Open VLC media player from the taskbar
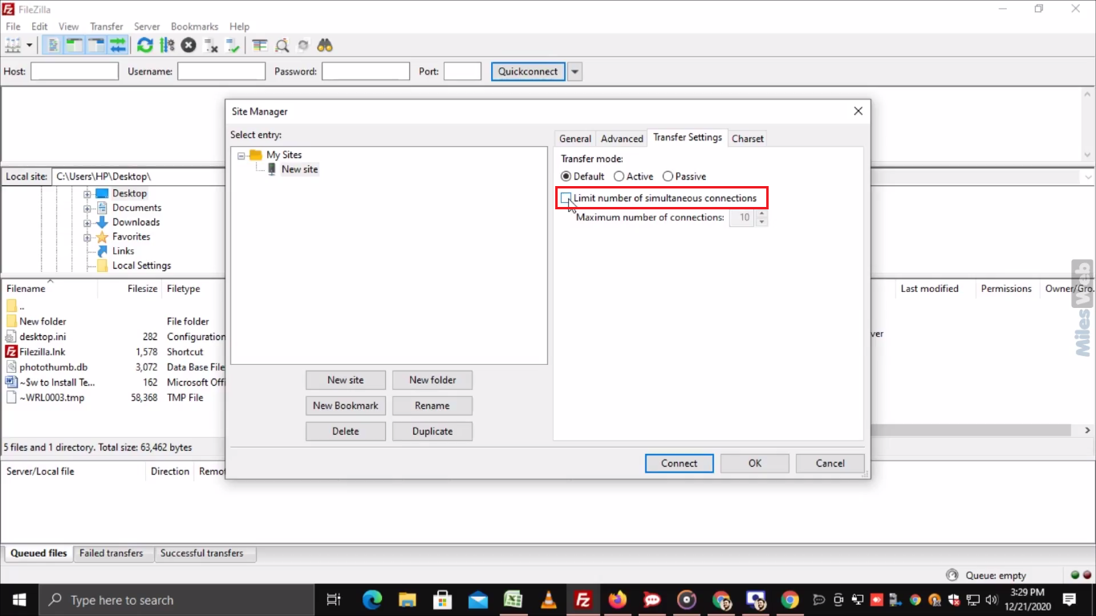The image size is (1096, 616). pyautogui.click(x=549, y=599)
